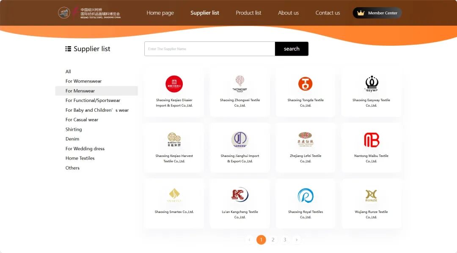This screenshot has height=253, width=457.
Task: Go to page 3 of results
Action: coord(285,239)
